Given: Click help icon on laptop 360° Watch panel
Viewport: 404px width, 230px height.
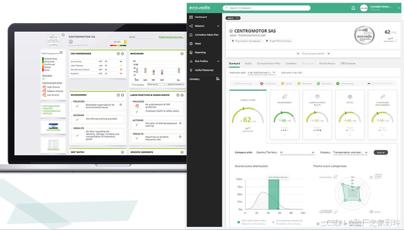Looking at the screenshot, I should 122,152.
